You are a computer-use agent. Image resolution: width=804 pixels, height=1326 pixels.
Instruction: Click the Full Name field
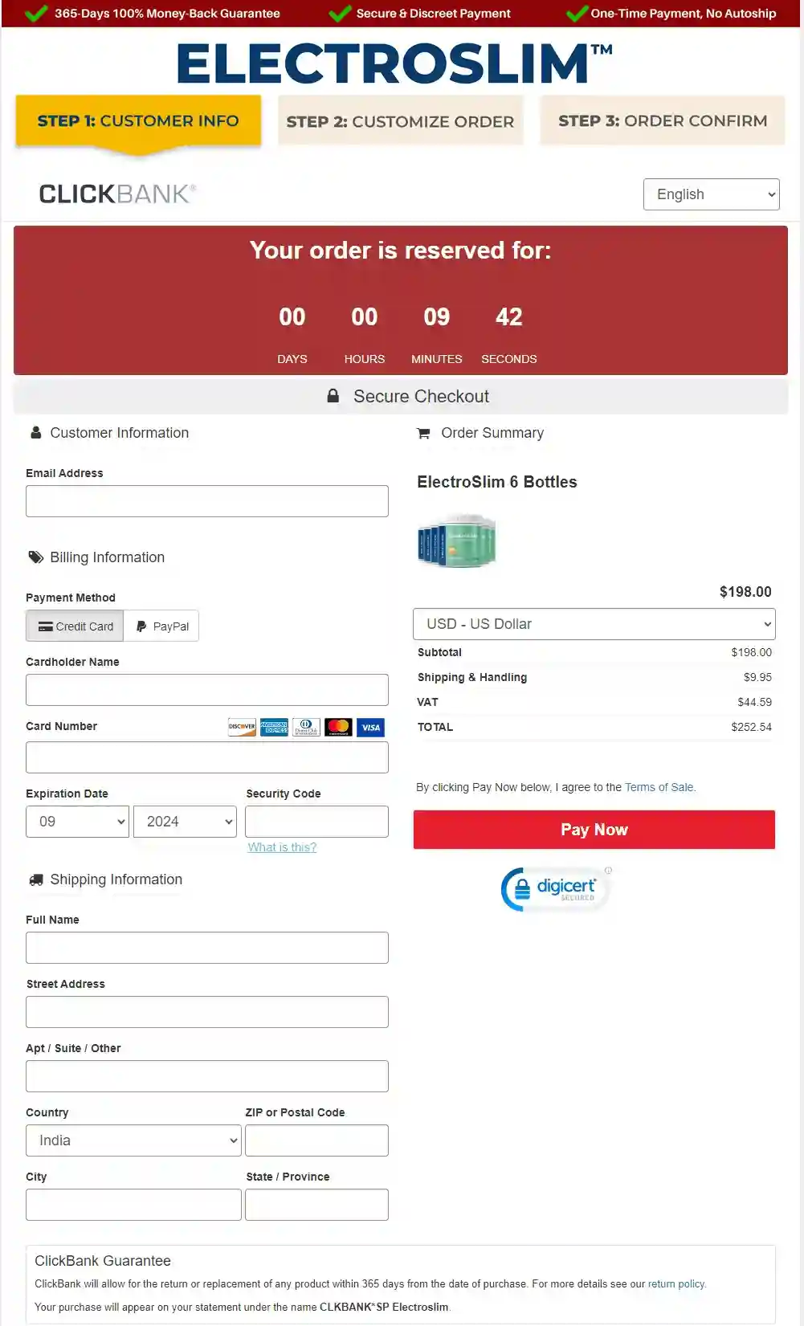207,948
